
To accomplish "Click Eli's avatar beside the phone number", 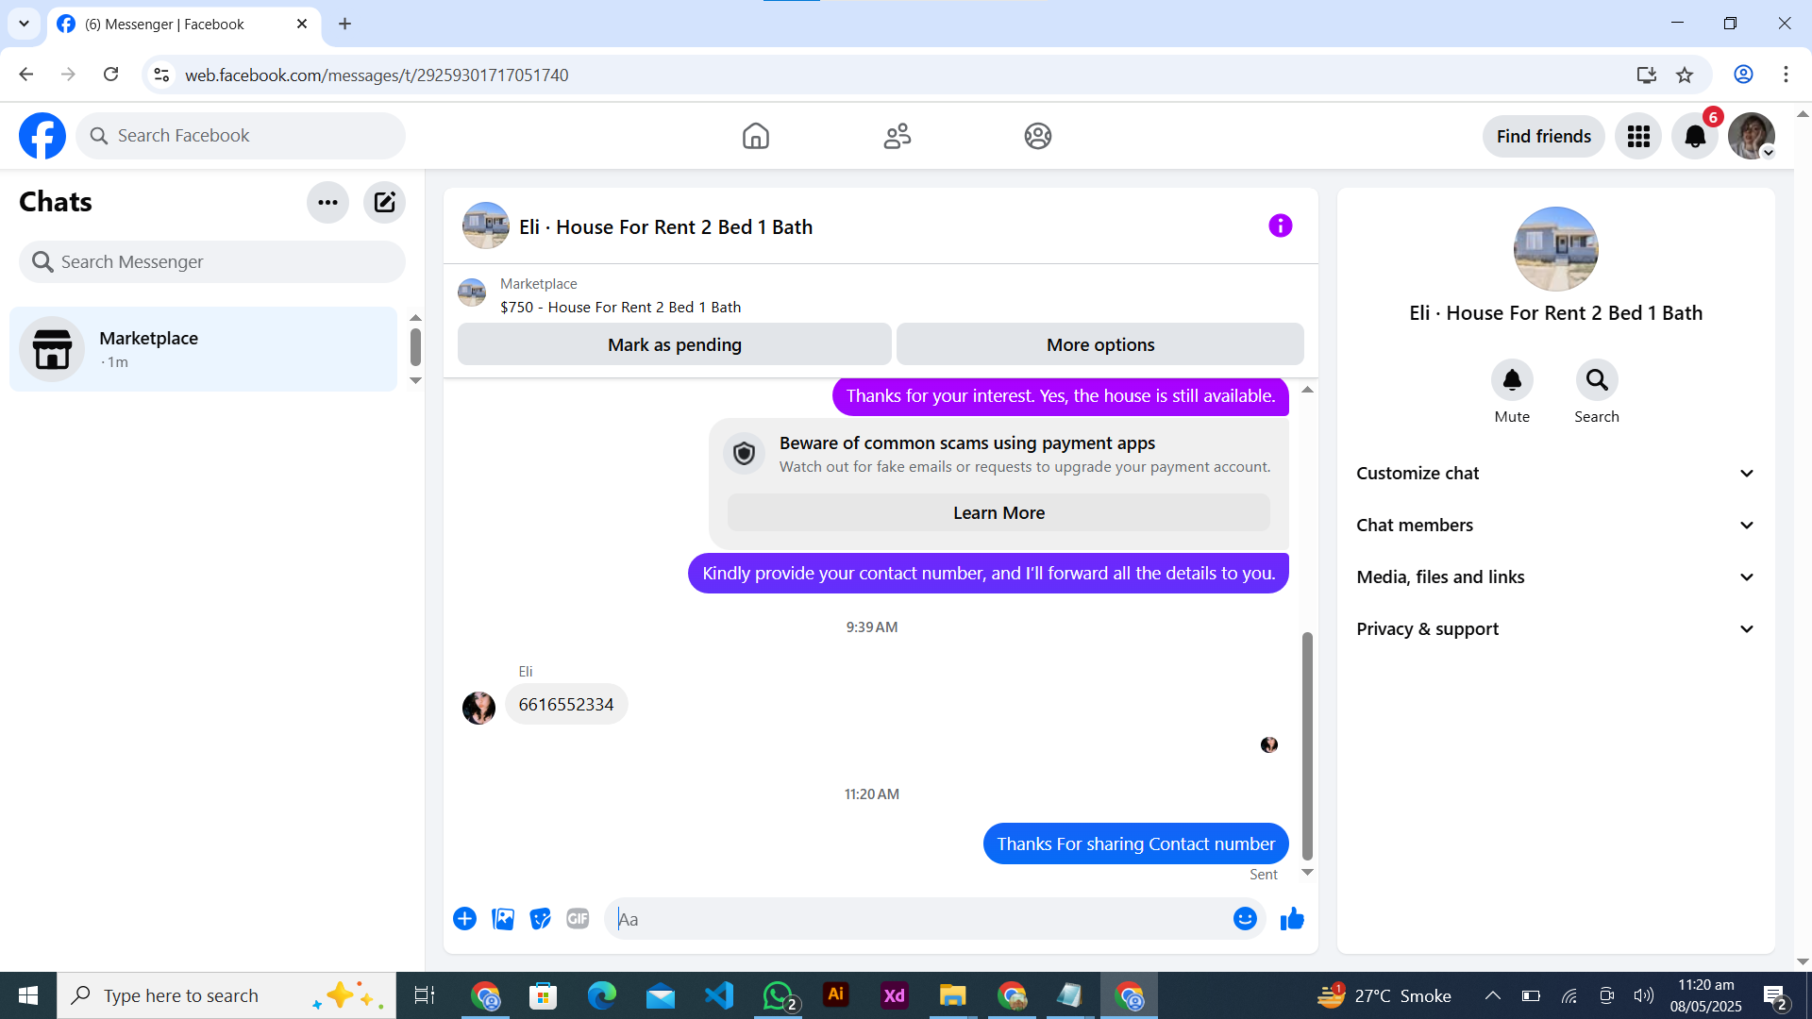I will pos(479,708).
